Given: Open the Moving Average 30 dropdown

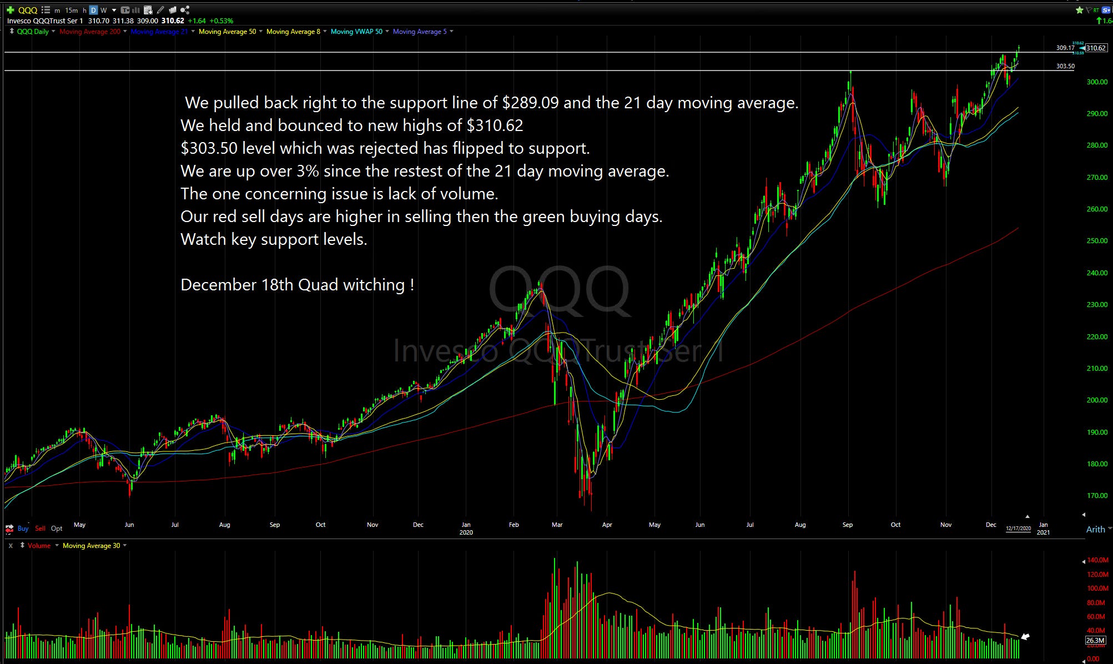Looking at the screenshot, I should (125, 545).
